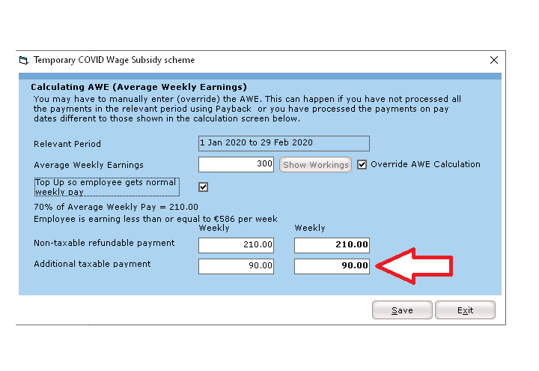The height and width of the screenshot is (371, 539).
Task: Click the Override AWE Calculation label text
Action: [x=425, y=164]
